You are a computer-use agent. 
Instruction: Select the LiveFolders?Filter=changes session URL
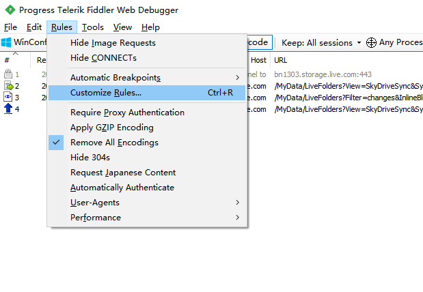coord(349,98)
